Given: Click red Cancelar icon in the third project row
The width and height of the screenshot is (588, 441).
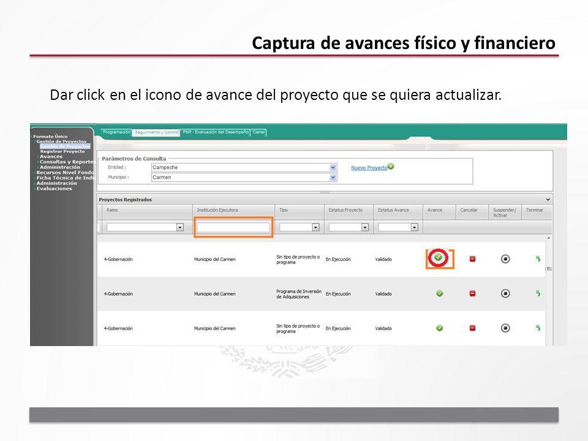Looking at the screenshot, I should [x=472, y=328].
